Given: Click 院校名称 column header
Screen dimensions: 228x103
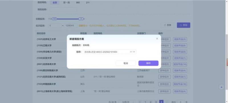Looking at the screenshot, I should coord(41,33).
